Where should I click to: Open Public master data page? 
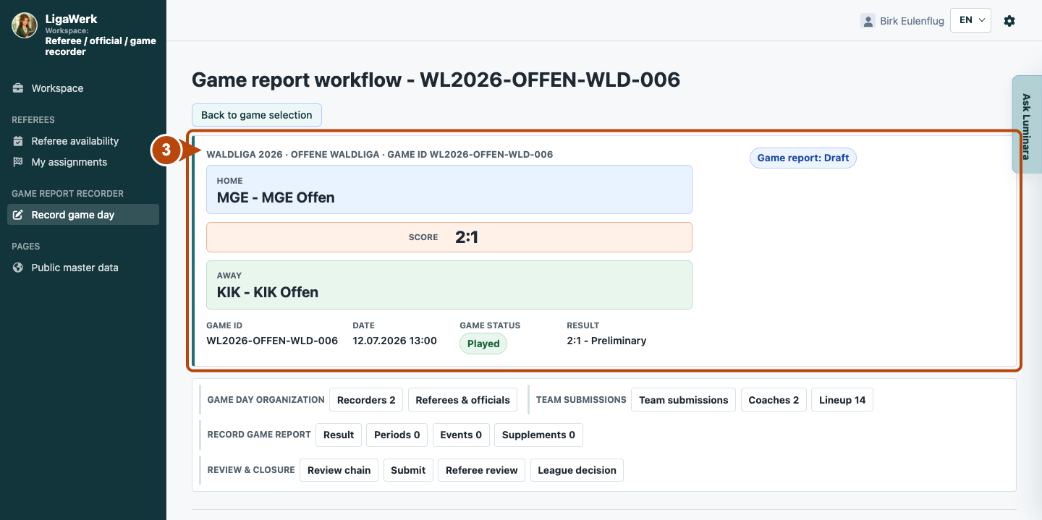tap(83, 268)
